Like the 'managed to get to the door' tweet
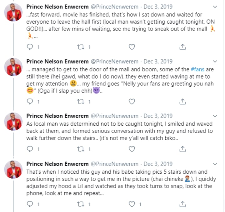The height and width of the screenshot is (212, 225). pyautogui.click(x=132, y=102)
